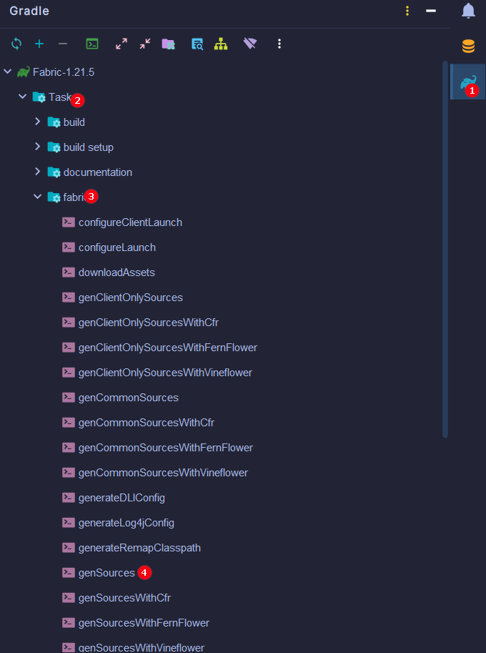The width and height of the screenshot is (486, 653).
Task: Expand all tree nodes icon
Action: [x=121, y=44]
